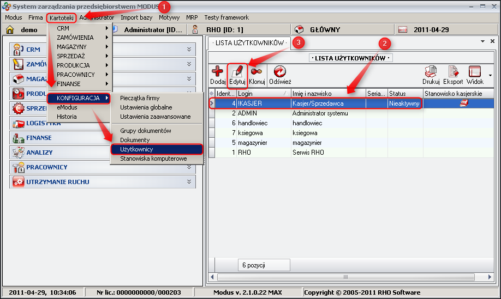
Task: Expand the UTRZYMANIE RUCHU panel chevron
Action: coord(189,182)
